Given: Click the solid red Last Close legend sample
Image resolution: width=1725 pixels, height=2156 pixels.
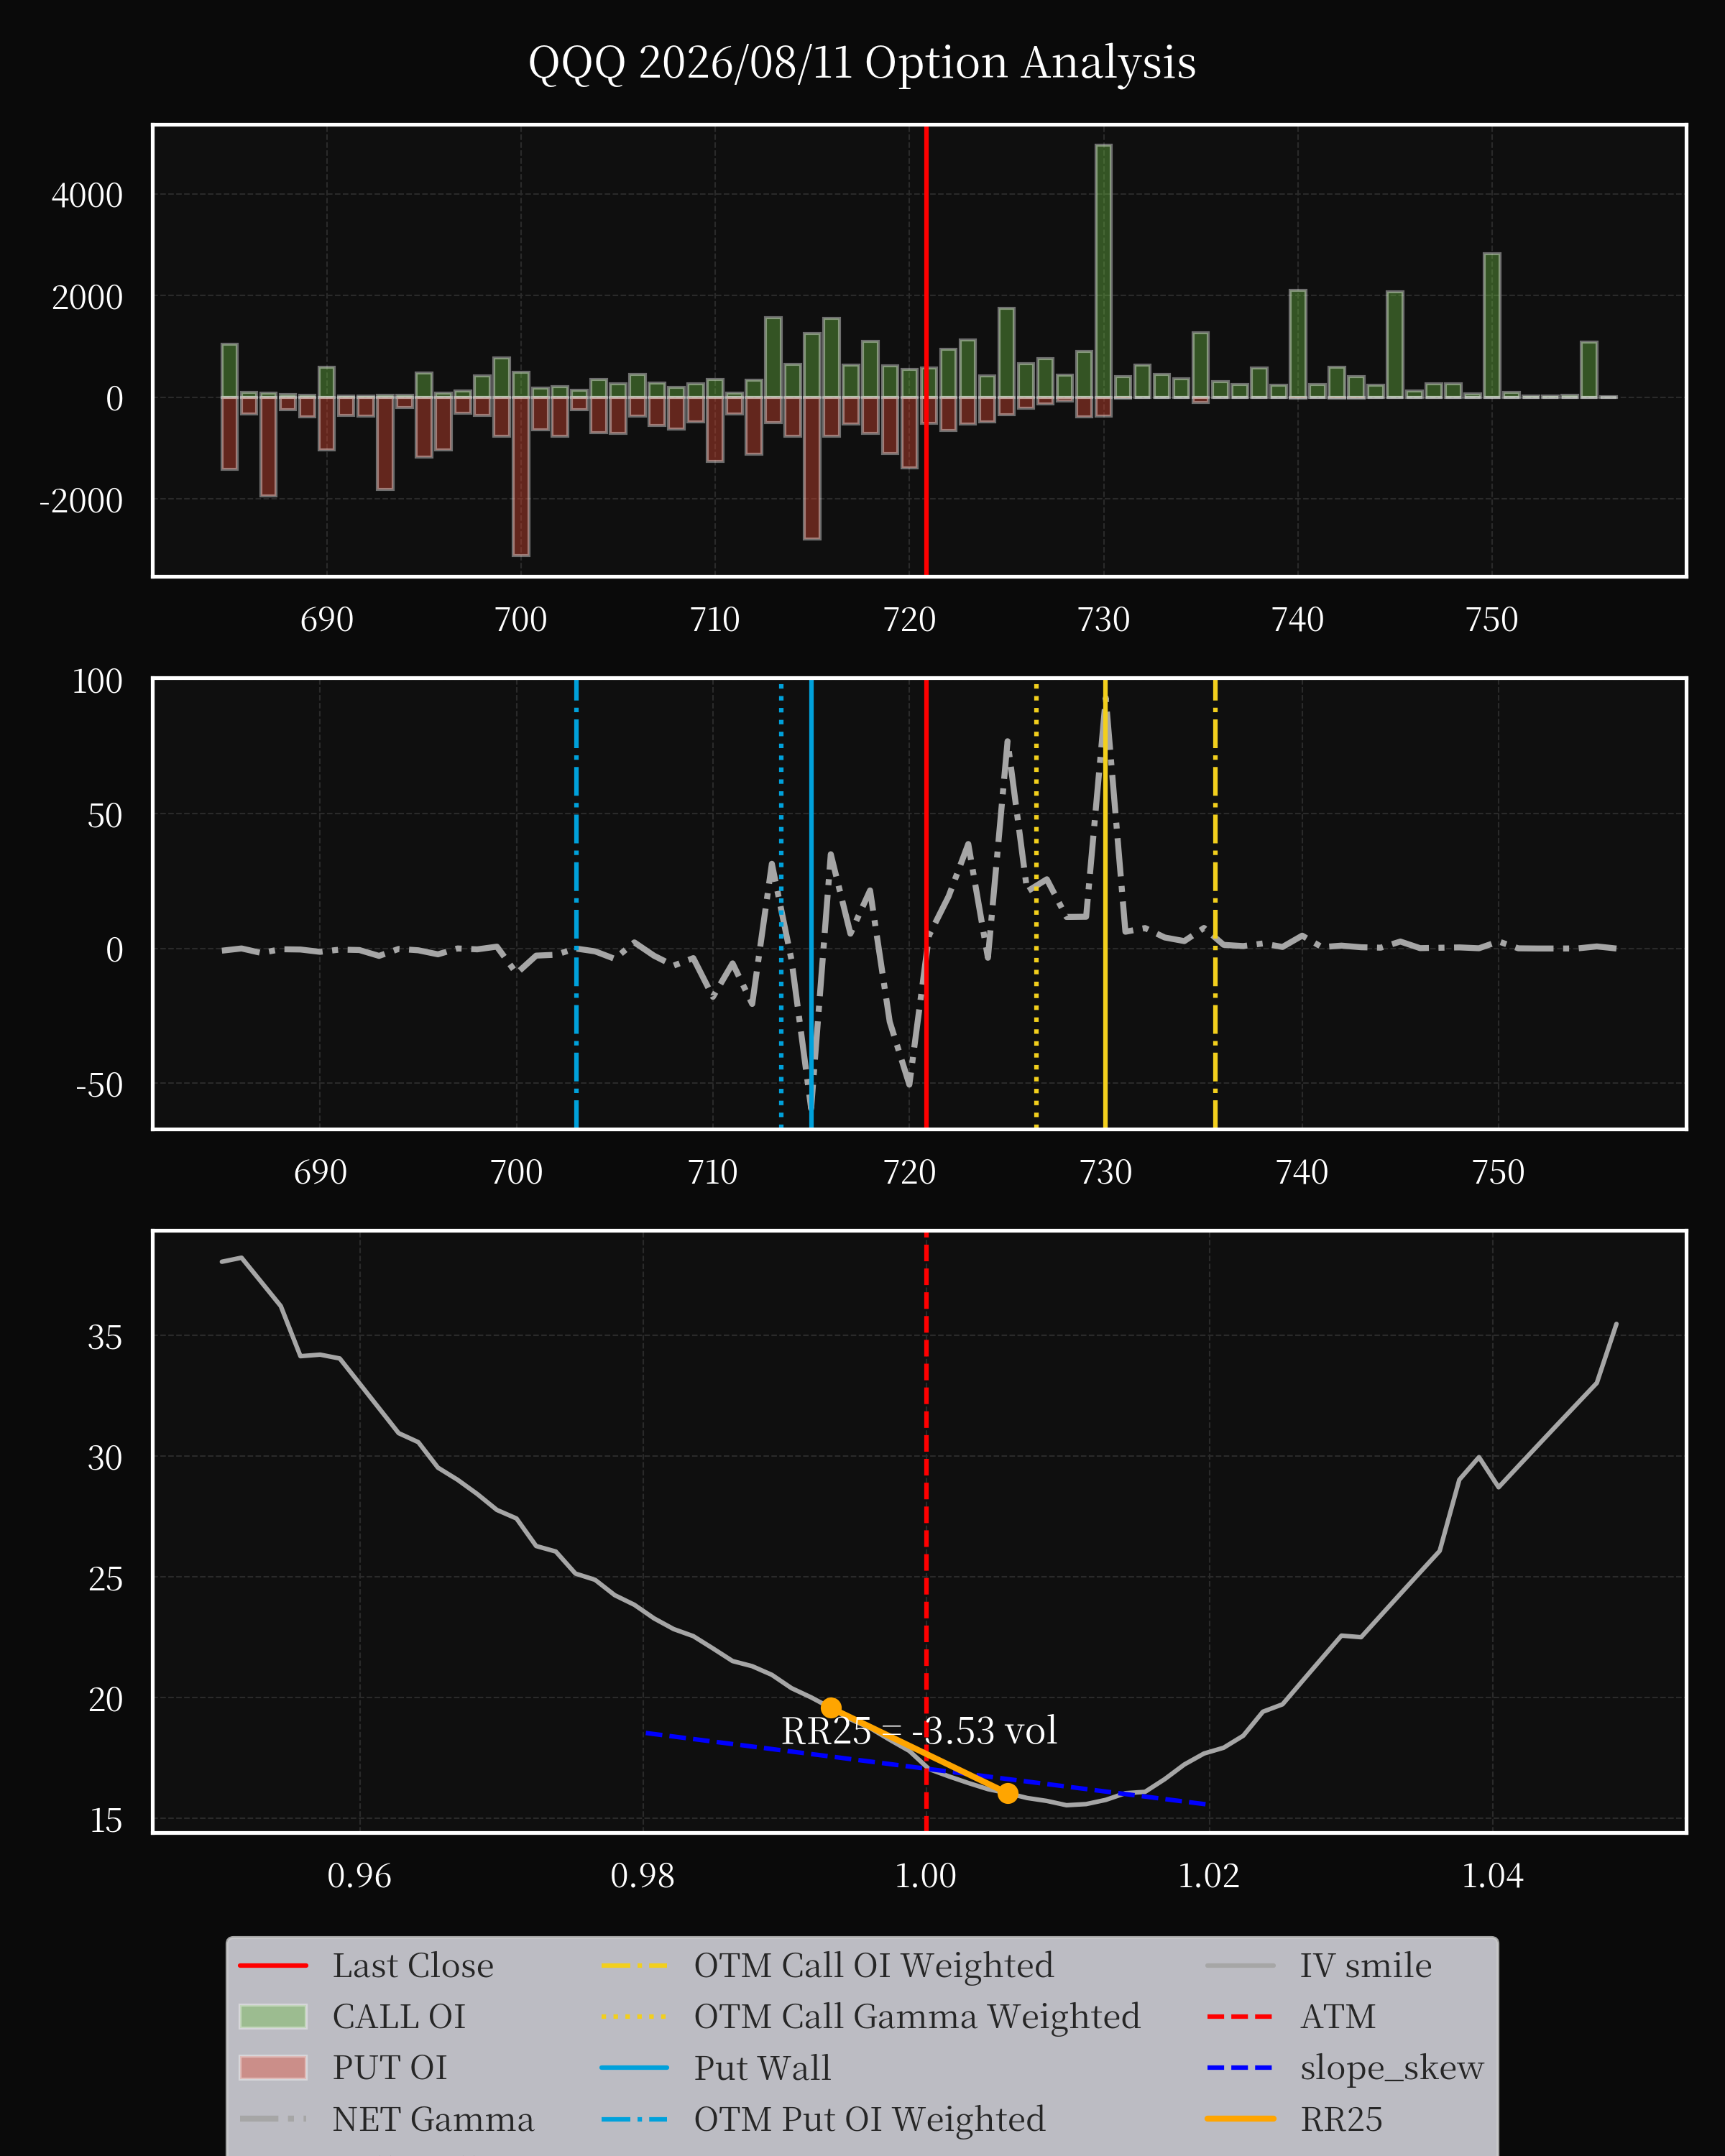Looking at the screenshot, I should click(x=273, y=1965).
